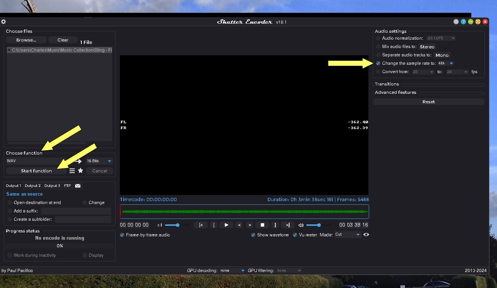The height and width of the screenshot is (288, 497).
Task: Step back one frame with < button
Action: 239,225
